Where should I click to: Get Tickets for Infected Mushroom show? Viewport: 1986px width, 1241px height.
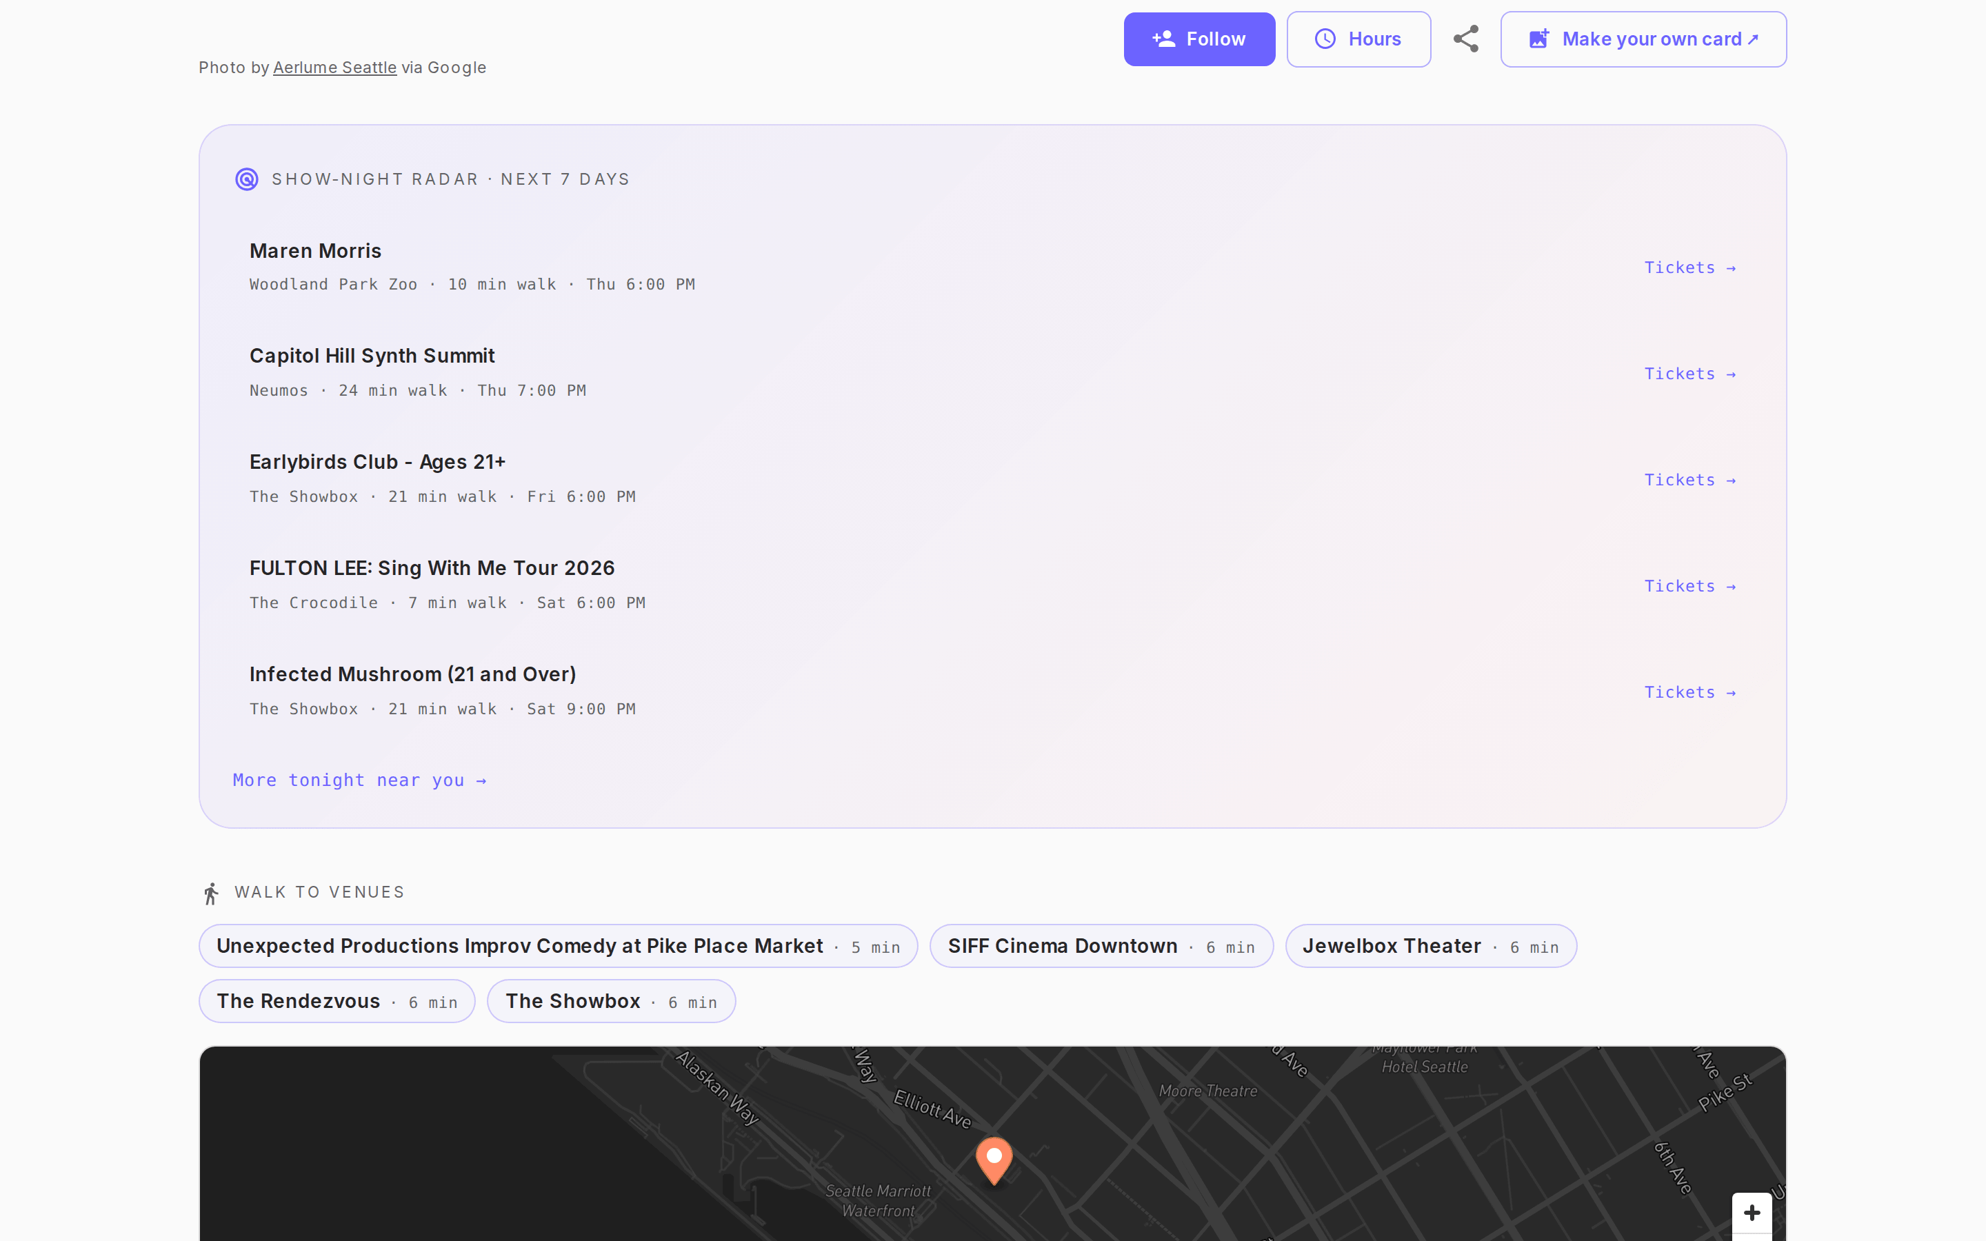tap(1689, 692)
